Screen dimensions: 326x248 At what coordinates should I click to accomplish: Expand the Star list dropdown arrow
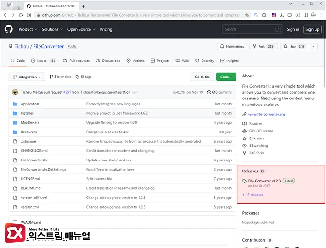click(x=313, y=46)
